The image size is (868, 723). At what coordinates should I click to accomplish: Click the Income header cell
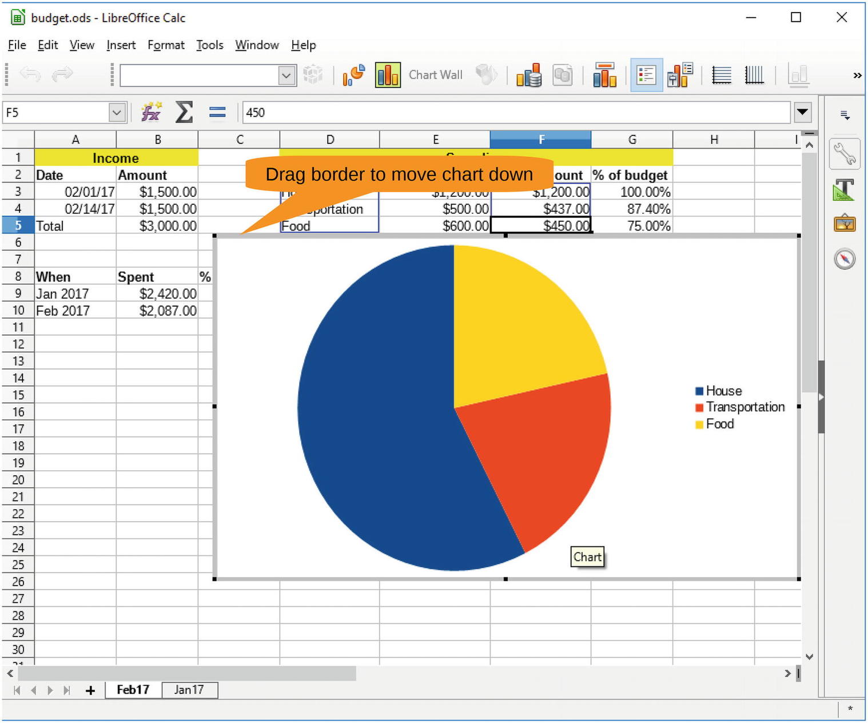pyautogui.click(x=116, y=158)
